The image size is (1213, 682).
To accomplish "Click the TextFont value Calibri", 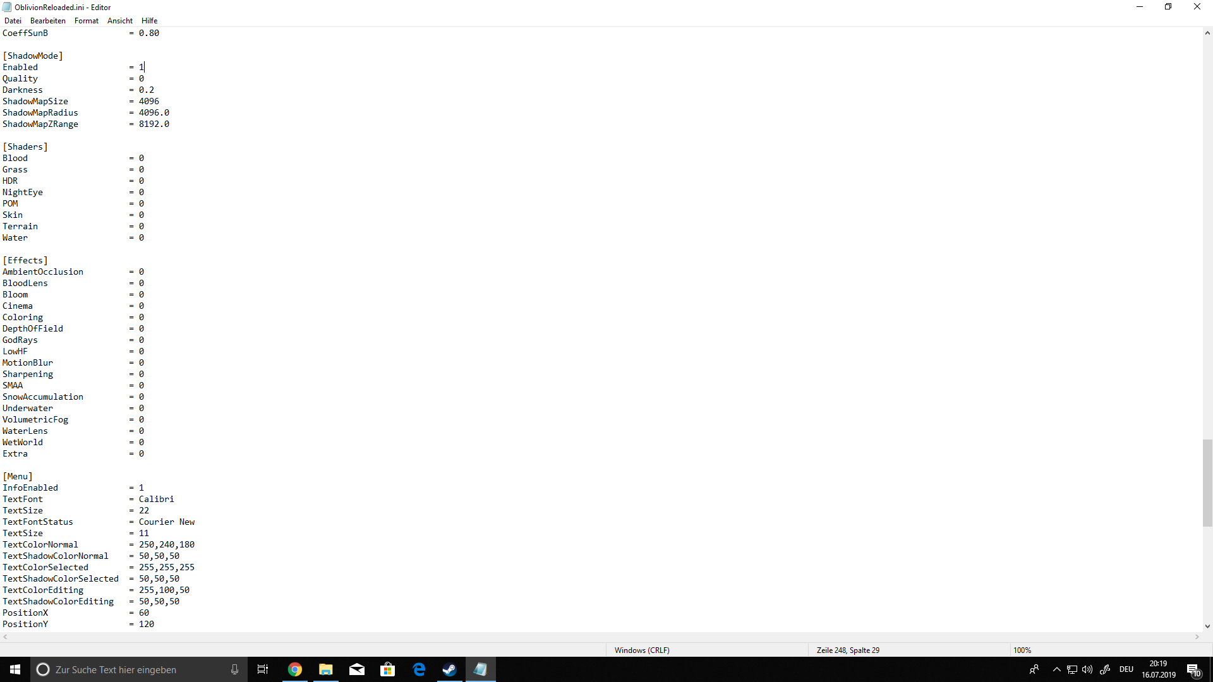I will (157, 499).
